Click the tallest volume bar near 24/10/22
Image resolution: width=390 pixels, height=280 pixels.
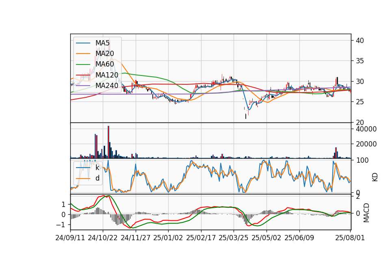pyautogui.click(x=108, y=142)
